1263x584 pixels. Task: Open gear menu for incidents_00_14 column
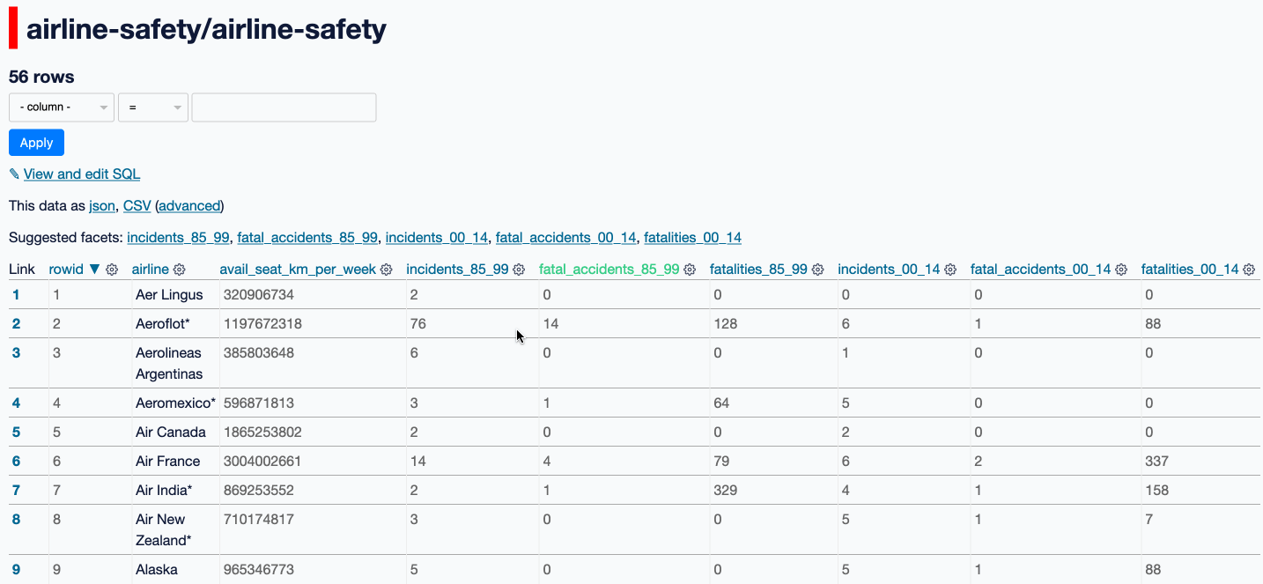[x=950, y=270]
